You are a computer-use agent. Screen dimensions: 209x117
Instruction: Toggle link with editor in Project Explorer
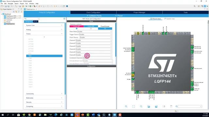point(16,12)
